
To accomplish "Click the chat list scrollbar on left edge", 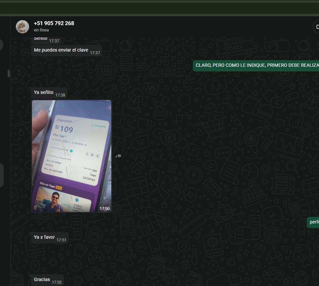I will [x=9, y=73].
